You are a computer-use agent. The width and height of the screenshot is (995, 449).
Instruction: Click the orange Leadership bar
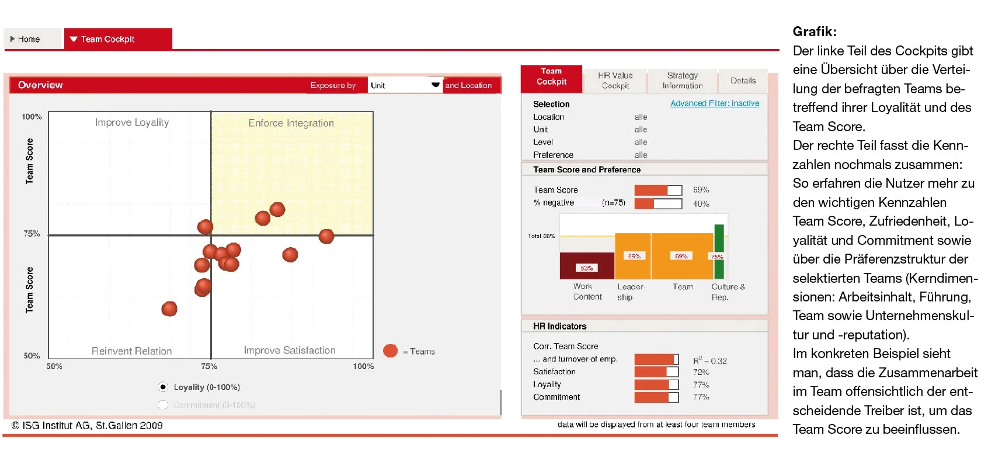tap(633, 256)
